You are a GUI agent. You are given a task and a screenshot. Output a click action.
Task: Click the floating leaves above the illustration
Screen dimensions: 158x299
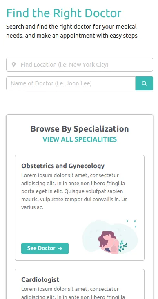click(132, 223)
